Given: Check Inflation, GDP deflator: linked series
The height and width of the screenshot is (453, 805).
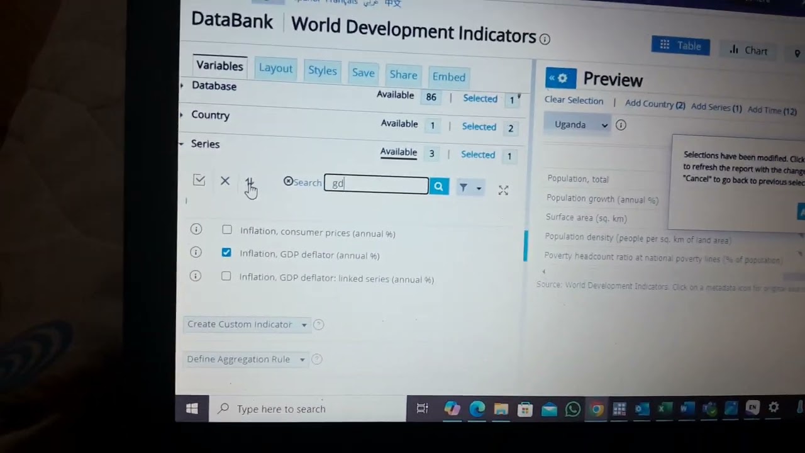Looking at the screenshot, I should coord(226,276).
